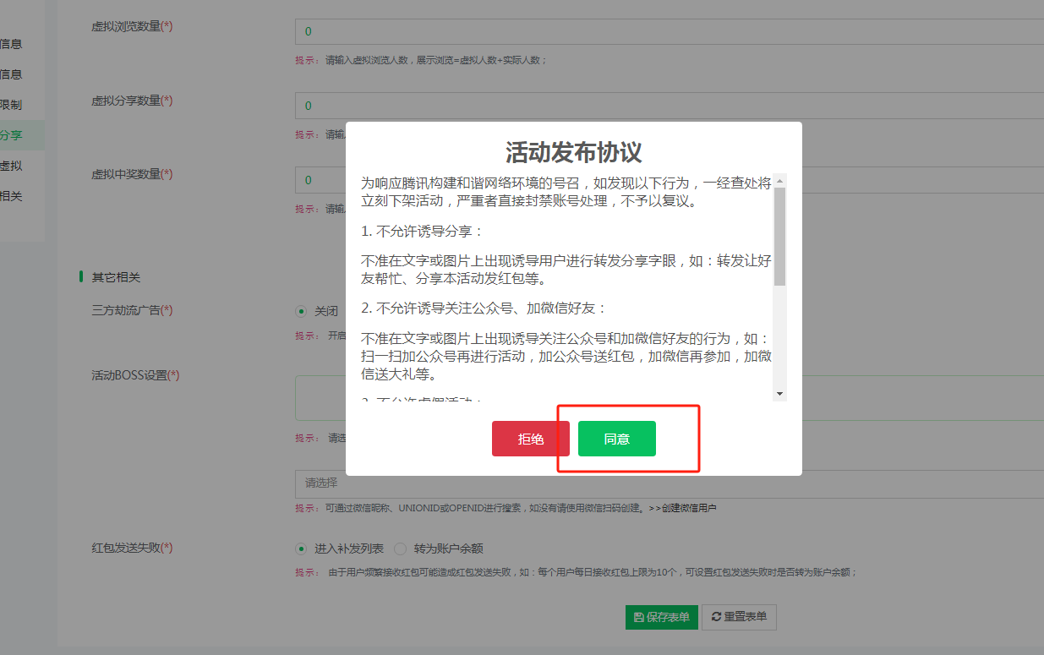Open the 限制 sidebar item
Viewport: 1044px width, 655px height.
tap(23, 105)
